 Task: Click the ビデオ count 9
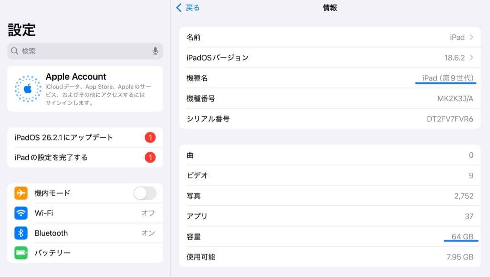point(471,175)
